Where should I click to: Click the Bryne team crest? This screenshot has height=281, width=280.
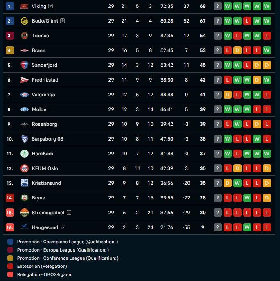[x=24, y=198]
